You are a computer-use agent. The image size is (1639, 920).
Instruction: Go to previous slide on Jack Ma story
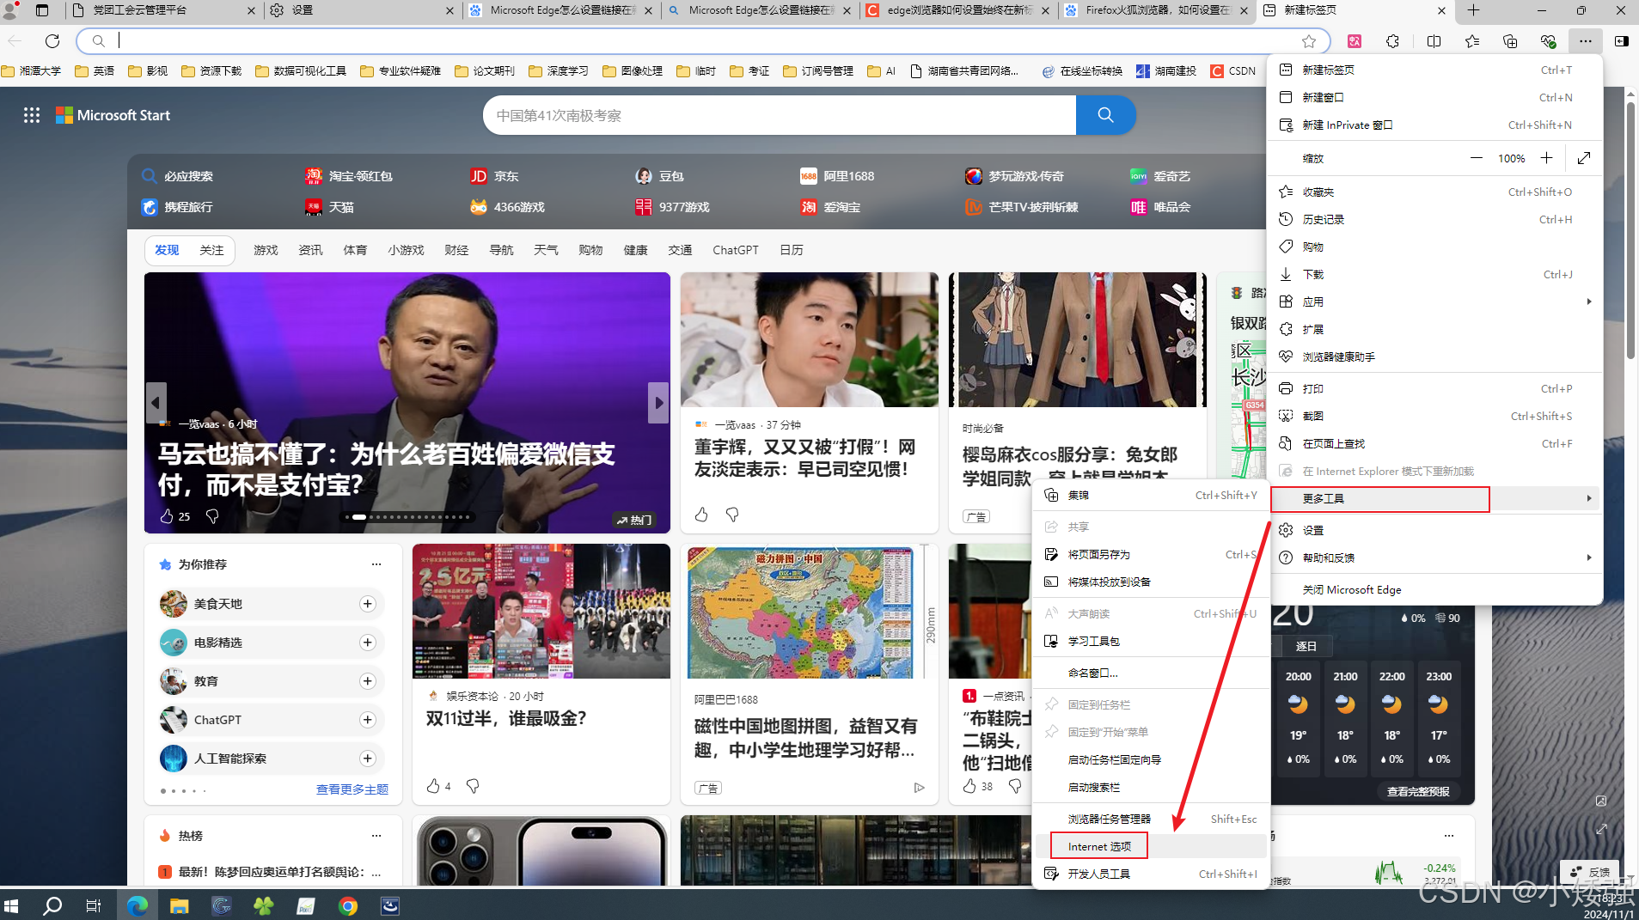156,402
